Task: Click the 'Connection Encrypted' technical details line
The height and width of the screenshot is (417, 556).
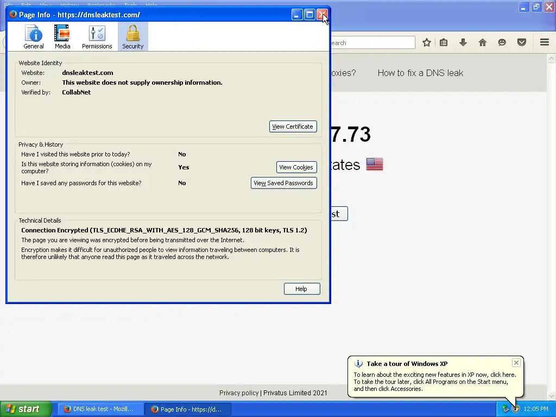Action: tap(164, 230)
